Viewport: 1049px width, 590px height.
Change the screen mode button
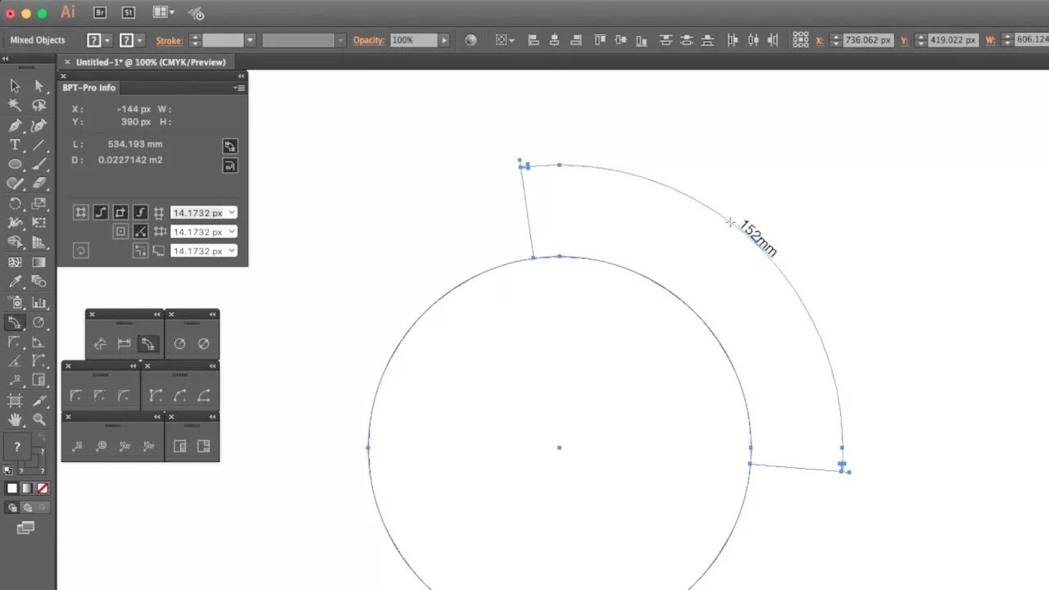(x=26, y=528)
